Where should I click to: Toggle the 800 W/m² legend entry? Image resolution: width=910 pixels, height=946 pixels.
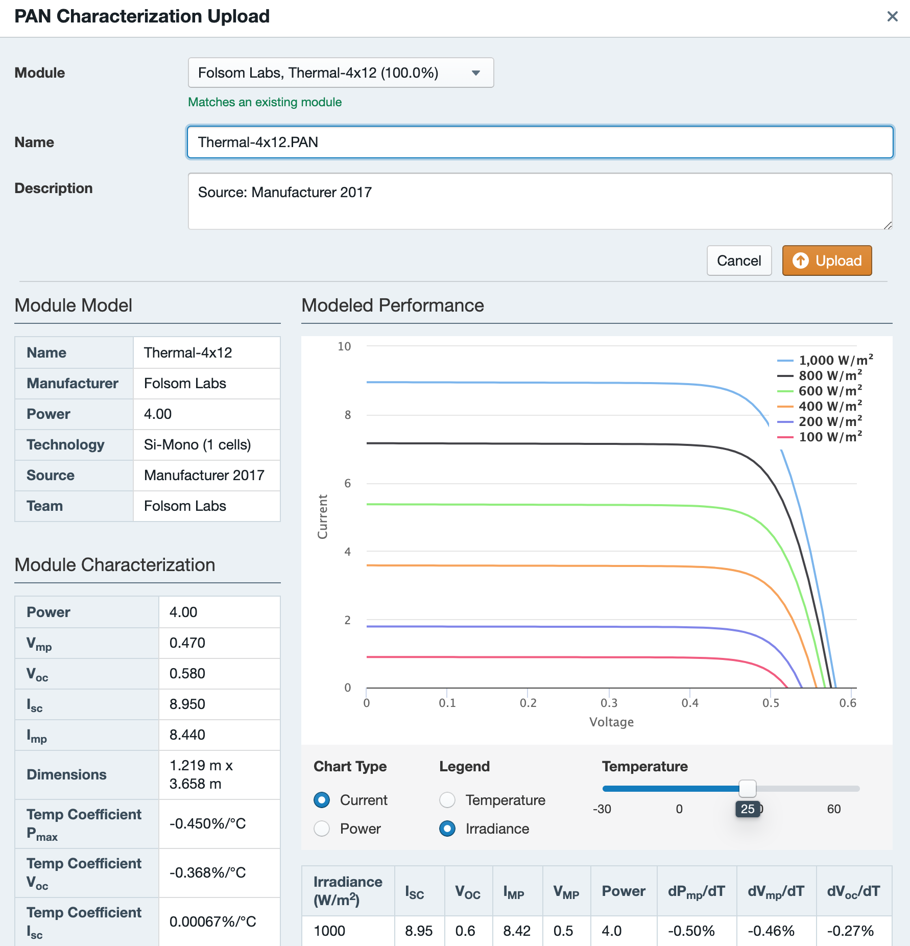820,375
